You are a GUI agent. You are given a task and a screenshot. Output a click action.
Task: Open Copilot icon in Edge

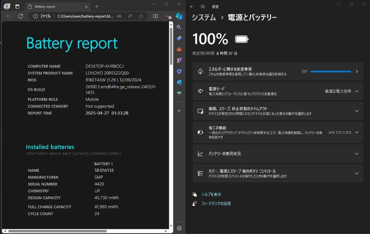click(179, 16)
